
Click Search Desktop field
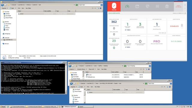coord(138,66)
